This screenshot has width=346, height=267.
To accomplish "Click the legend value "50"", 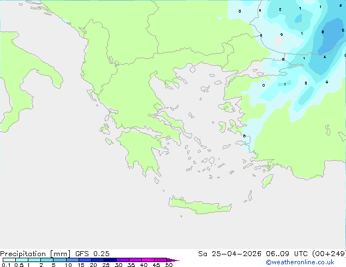I will 169,265.
